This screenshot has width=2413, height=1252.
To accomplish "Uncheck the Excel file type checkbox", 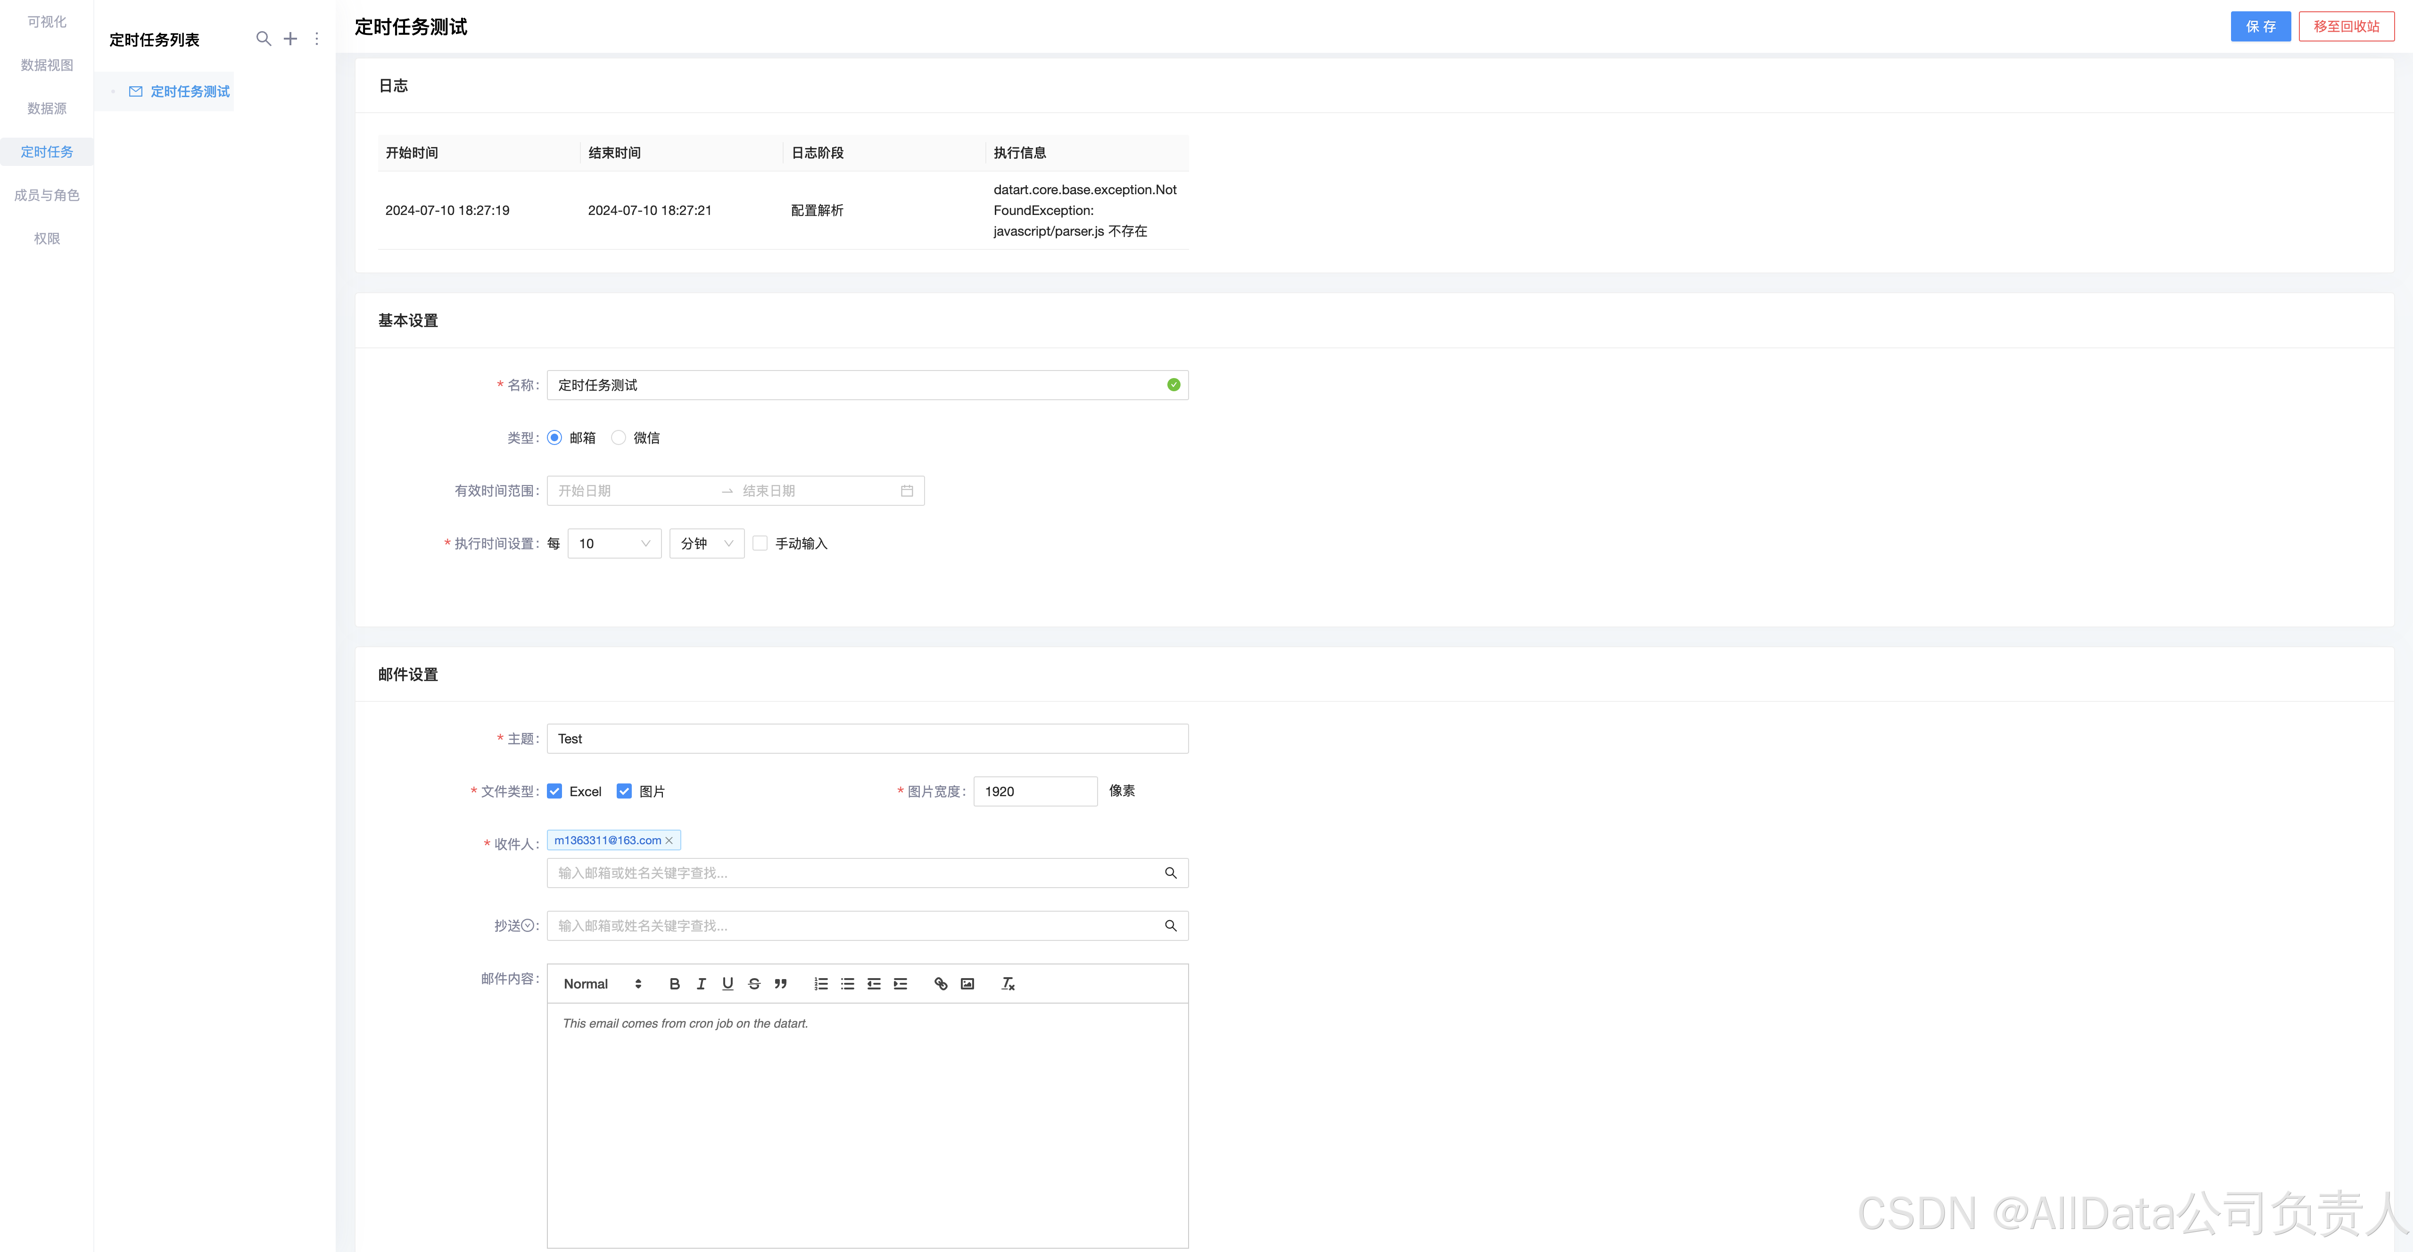I will tap(554, 791).
